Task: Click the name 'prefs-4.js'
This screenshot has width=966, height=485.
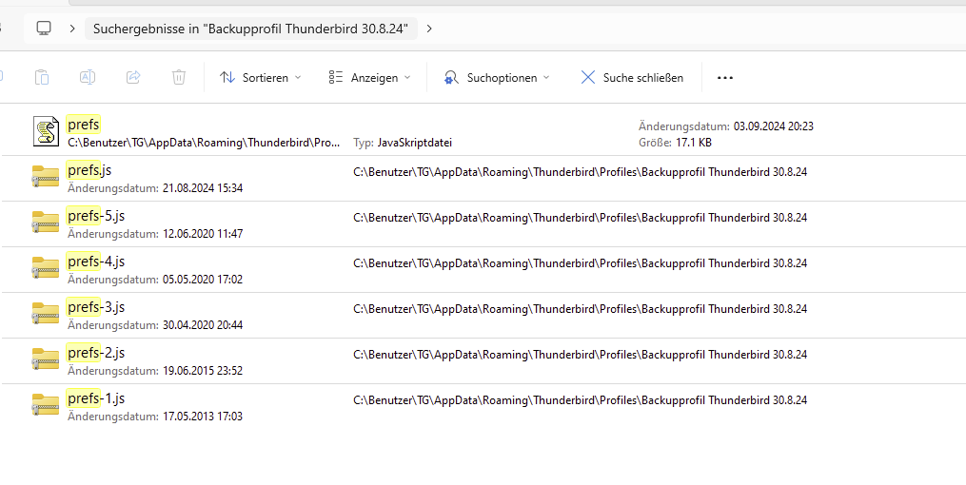Action: (x=96, y=261)
